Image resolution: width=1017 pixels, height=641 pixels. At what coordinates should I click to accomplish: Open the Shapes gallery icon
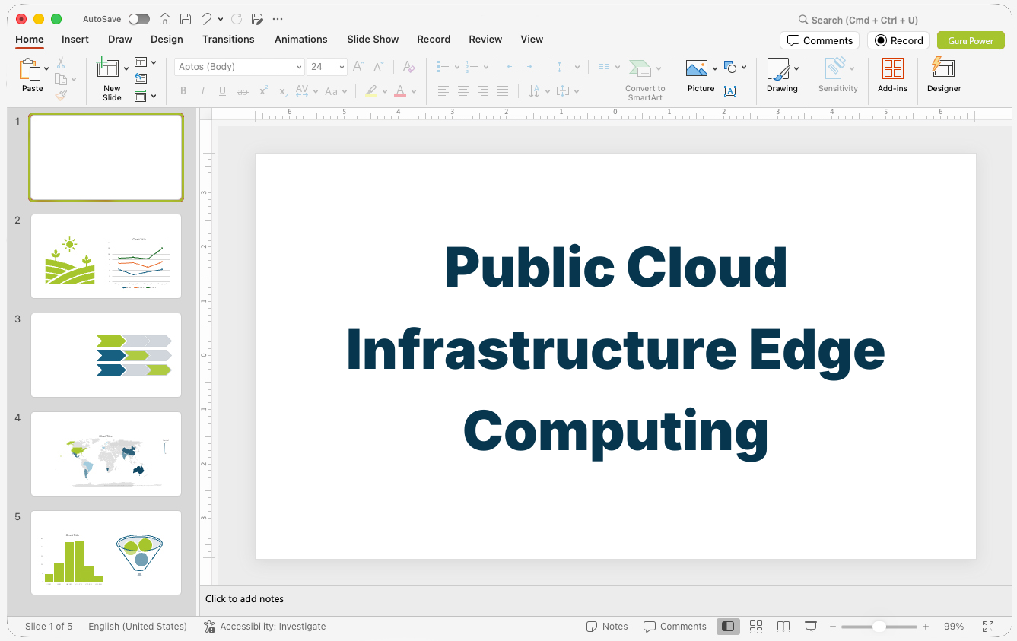[730, 67]
